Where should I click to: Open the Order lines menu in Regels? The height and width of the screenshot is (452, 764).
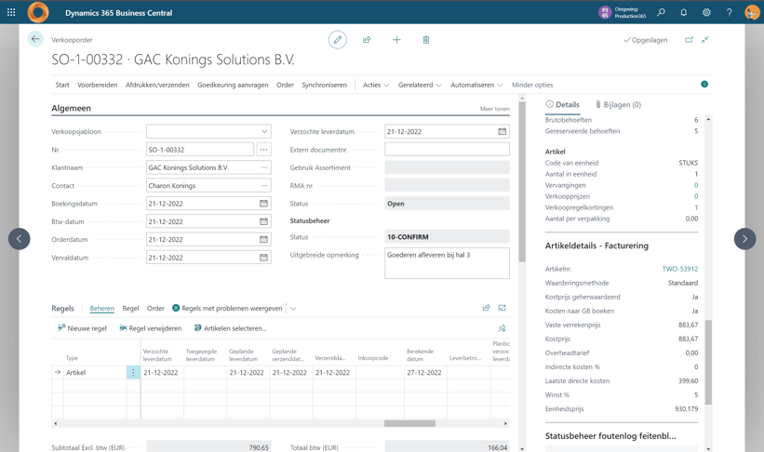click(x=155, y=309)
